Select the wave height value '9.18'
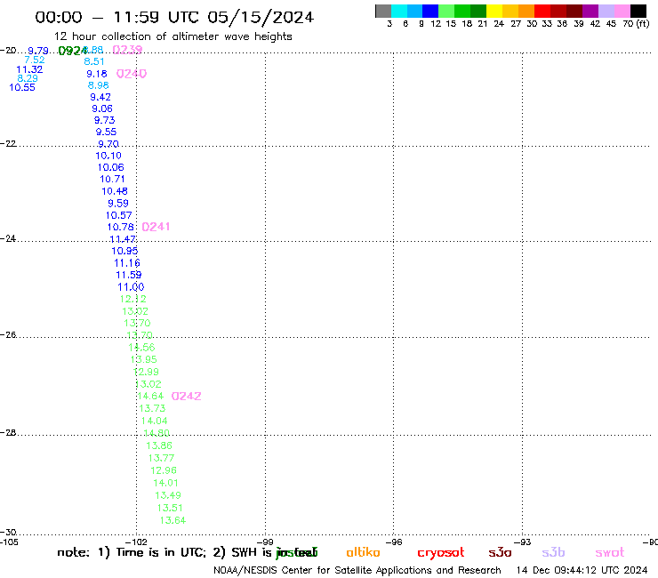This screenshot has width=658, height=578. [x=97, y=74]
